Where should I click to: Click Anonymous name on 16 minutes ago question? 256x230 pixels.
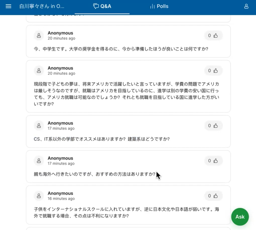pyautogui.click(x=60, y=193)
